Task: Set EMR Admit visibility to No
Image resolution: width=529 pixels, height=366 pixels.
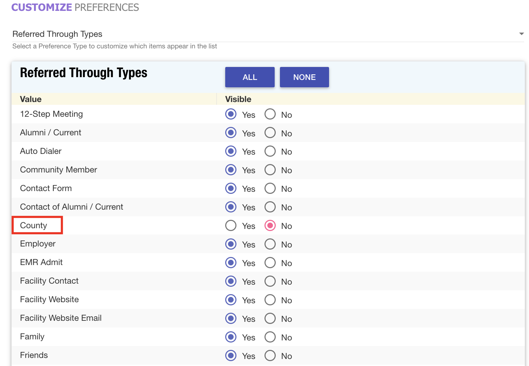Action: (x=270, y=263)
